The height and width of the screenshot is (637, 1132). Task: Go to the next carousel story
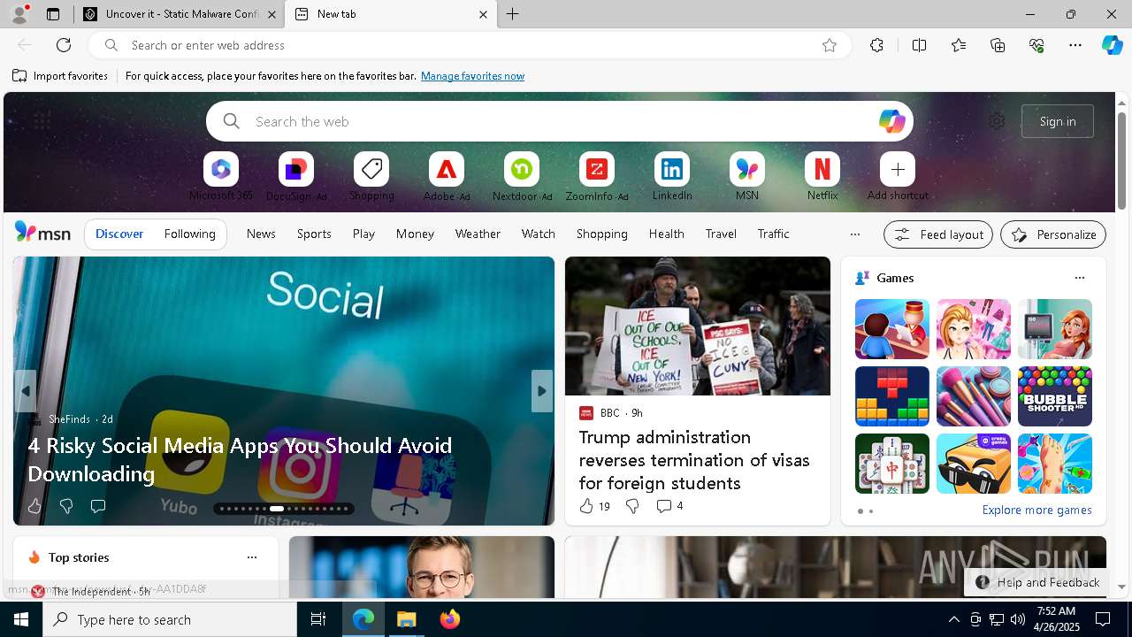[542, 391]
